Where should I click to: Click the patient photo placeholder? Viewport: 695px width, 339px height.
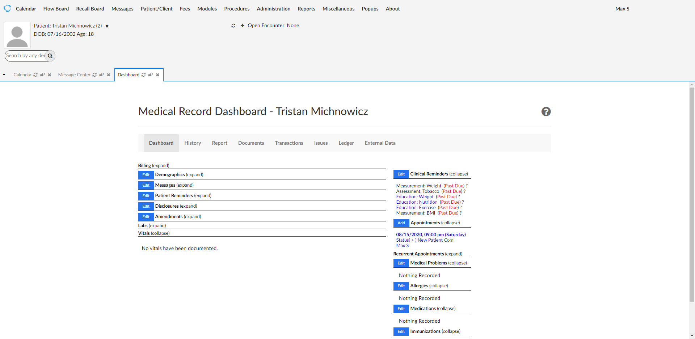17,35
